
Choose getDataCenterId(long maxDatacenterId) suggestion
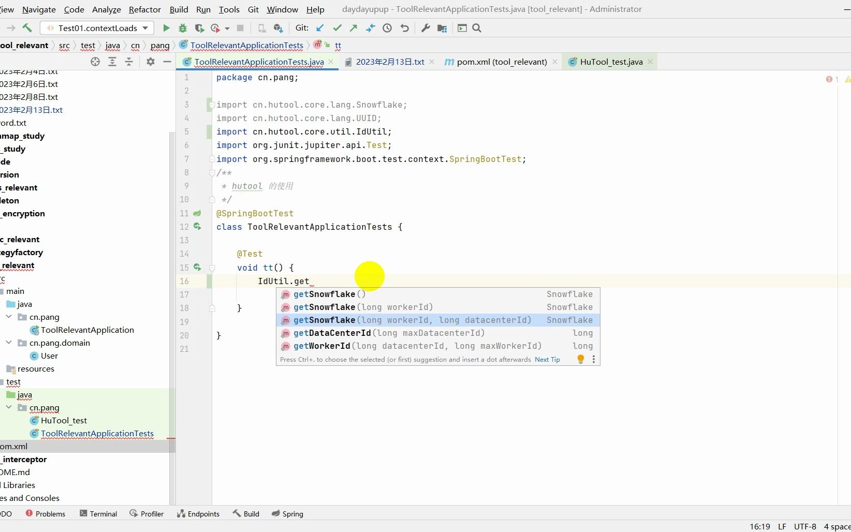click(438, 333)
